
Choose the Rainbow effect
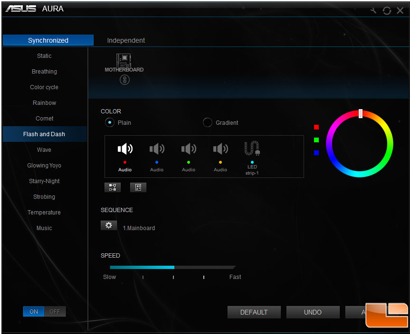(44, 103)
